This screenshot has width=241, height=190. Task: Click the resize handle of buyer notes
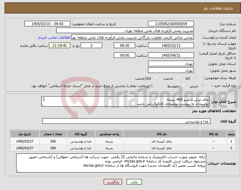tap(18, 171)
